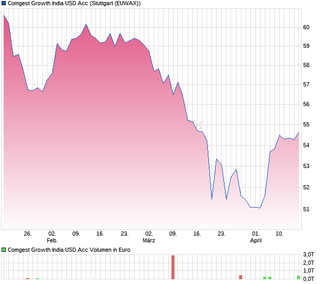Click the 55 price axis label

[306, 125]
